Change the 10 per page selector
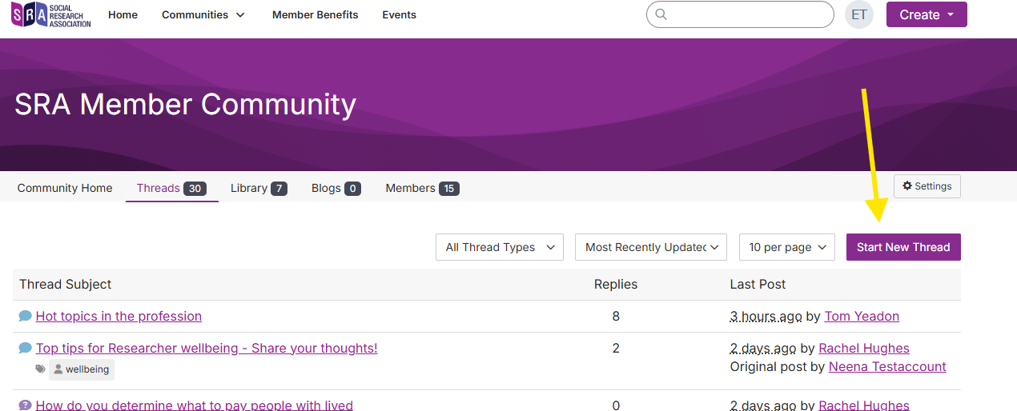The height and width of the screenshot is (411, 1017). pyautogui.click(x=787, y=247)
